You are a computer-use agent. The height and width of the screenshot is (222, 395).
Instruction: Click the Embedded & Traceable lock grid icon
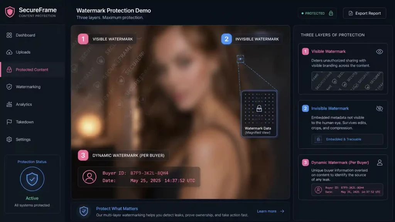coord(318,139)
